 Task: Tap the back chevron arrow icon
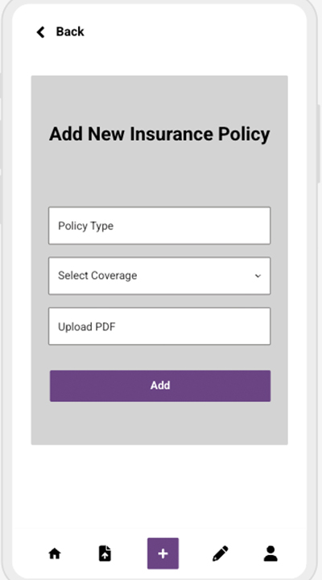click(x=40, y=32)
